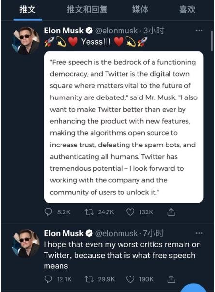
Task: Click the blue compose tweet floating button
Action: pos(193,288)
